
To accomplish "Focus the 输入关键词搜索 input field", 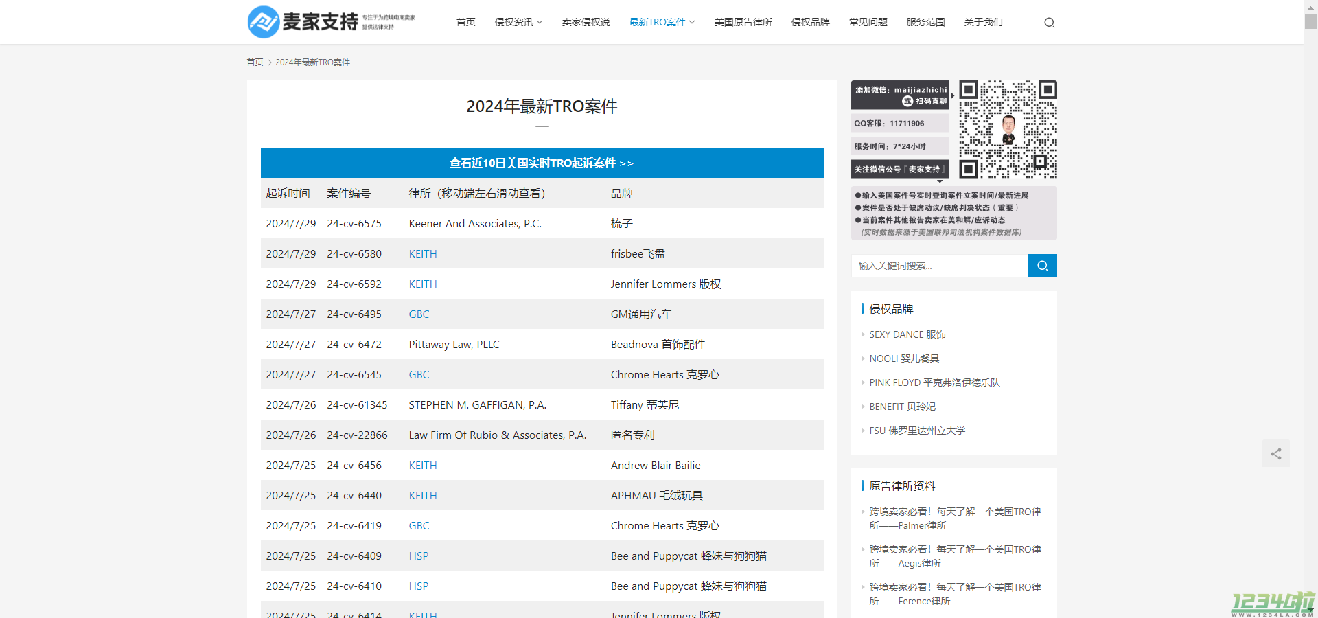I will click(x=940, y=266).
